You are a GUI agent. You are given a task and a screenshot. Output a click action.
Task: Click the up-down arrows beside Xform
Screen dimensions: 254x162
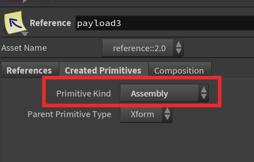tap(167, 114)
